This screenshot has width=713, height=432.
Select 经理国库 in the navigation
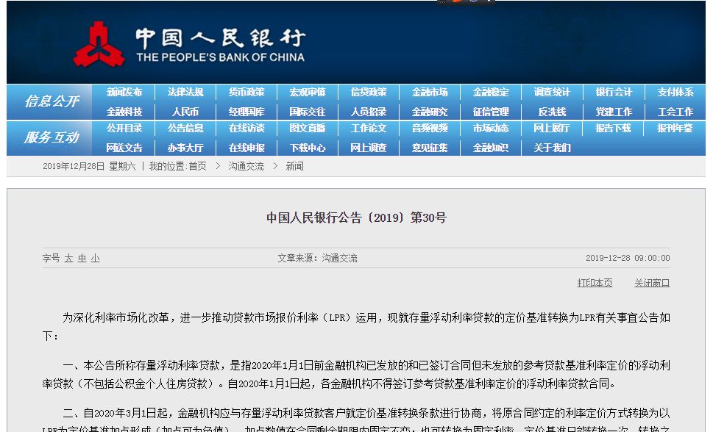[246, 112]
